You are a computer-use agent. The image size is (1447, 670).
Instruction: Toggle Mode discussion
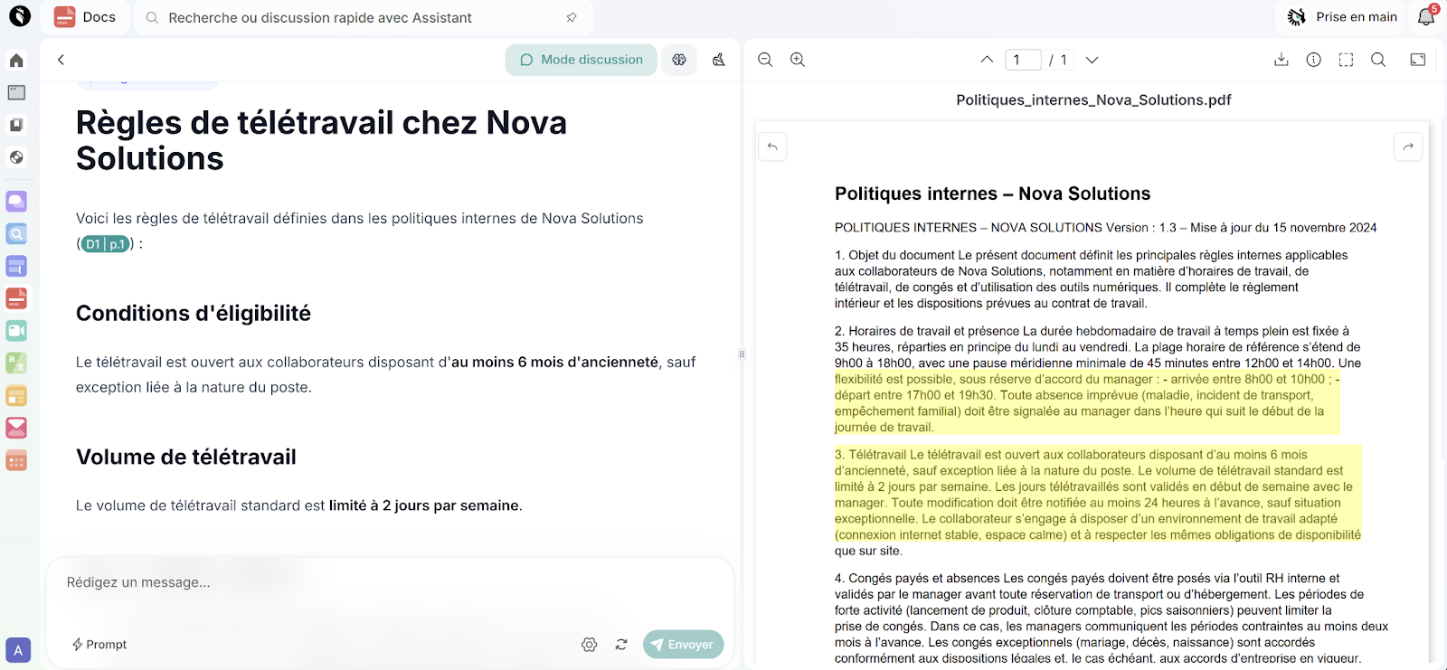pos(582,60)
